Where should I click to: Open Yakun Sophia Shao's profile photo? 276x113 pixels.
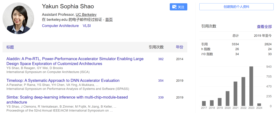[18, 18]
